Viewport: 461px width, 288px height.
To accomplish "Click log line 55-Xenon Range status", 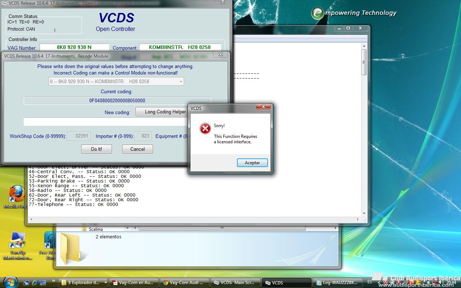I will pos(76,186).
